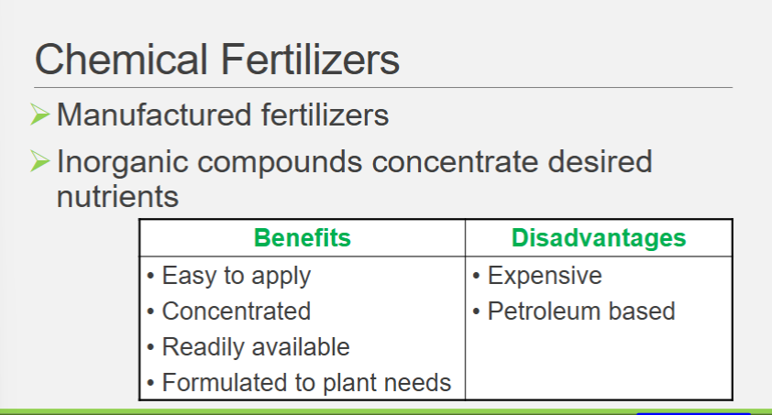Click the Inorganic compounds concentrate desired line
The image size is (772, 415).
(x=354, y=162)
